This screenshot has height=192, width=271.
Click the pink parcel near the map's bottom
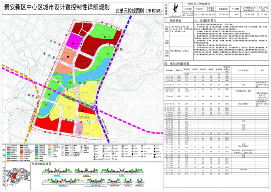[x=79, y=128]
